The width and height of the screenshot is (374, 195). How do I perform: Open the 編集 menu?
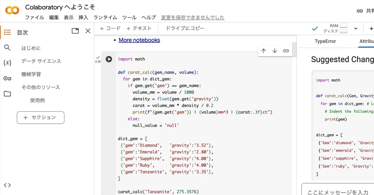click(54, 17)
